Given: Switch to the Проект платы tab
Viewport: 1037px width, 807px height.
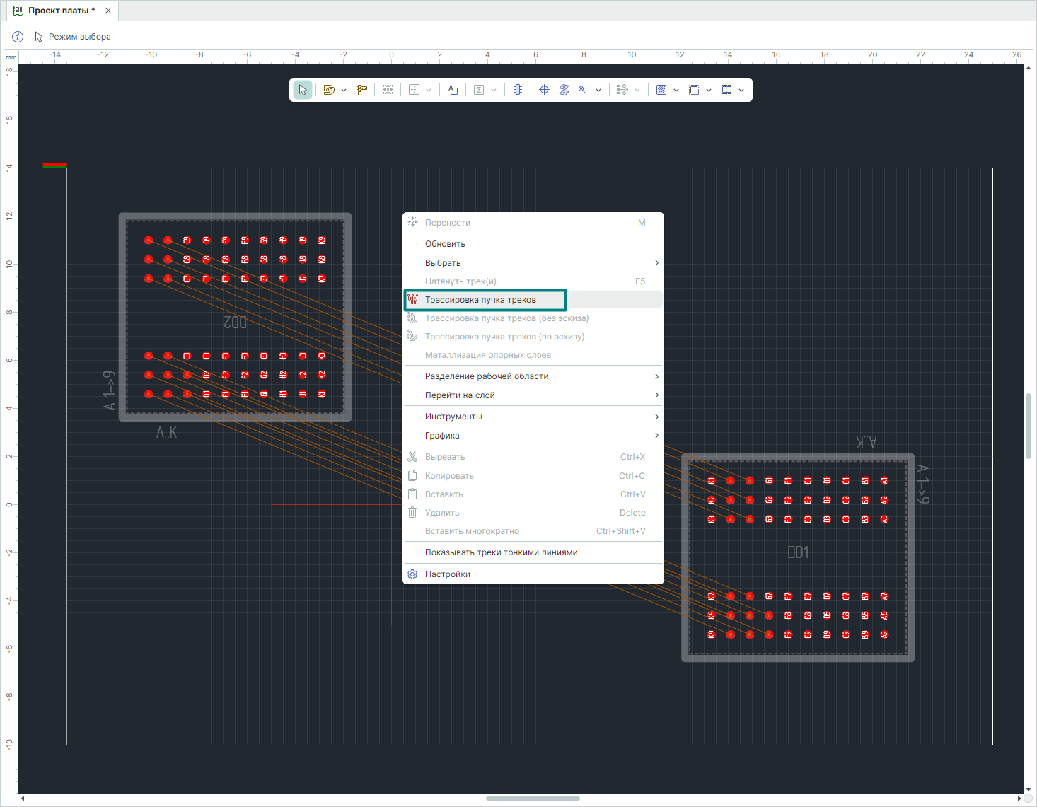Looking at the screenshot, I should [61, 11].
